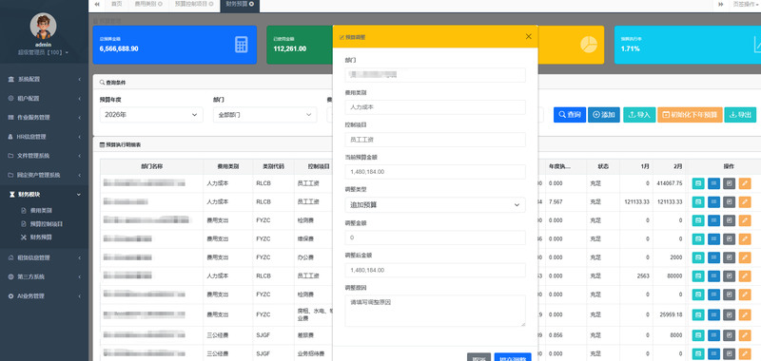Click the 添加 button

click(x=604, y=115)
